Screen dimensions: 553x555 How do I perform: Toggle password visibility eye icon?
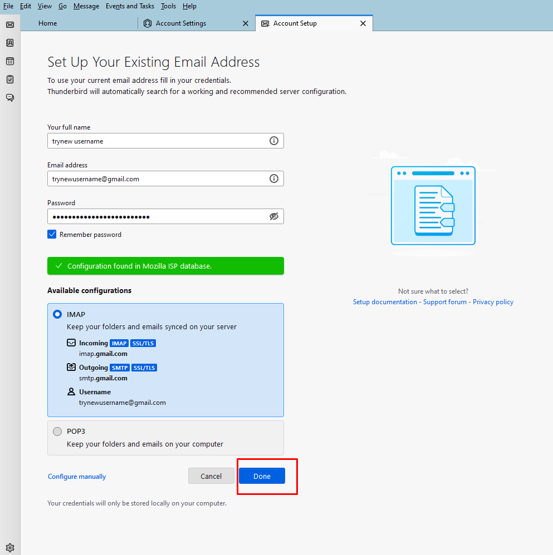(273, 216)
